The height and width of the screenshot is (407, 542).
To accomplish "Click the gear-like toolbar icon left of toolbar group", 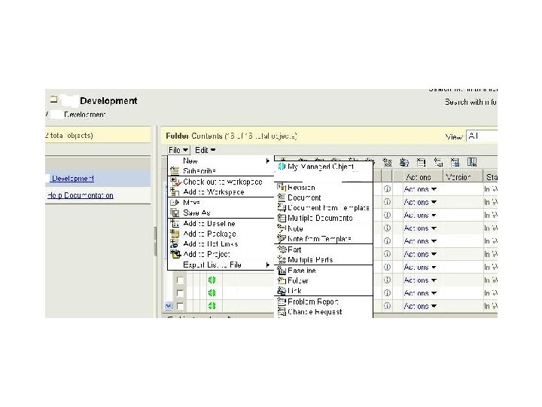I will tap(387, 162).
